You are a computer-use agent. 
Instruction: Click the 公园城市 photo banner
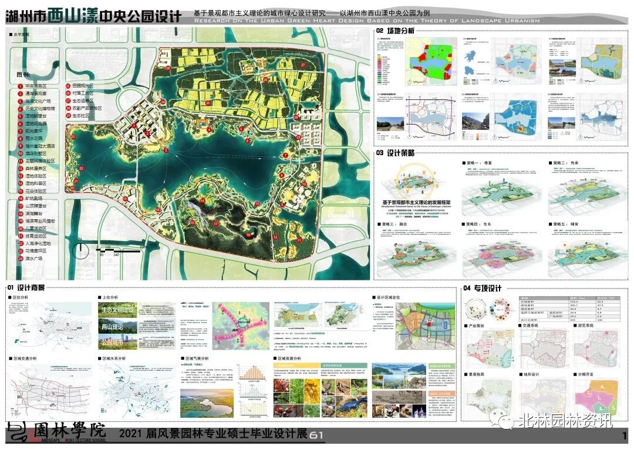coord(117,341)
